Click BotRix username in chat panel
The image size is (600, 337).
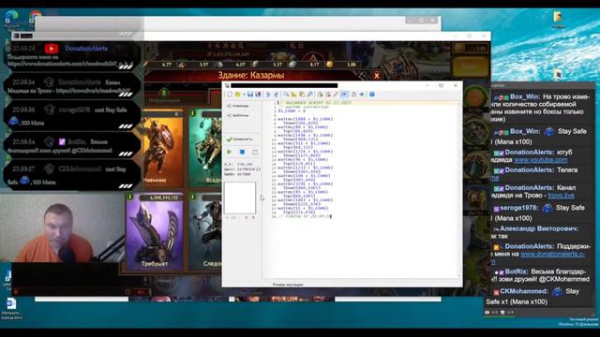click(517, 271)
